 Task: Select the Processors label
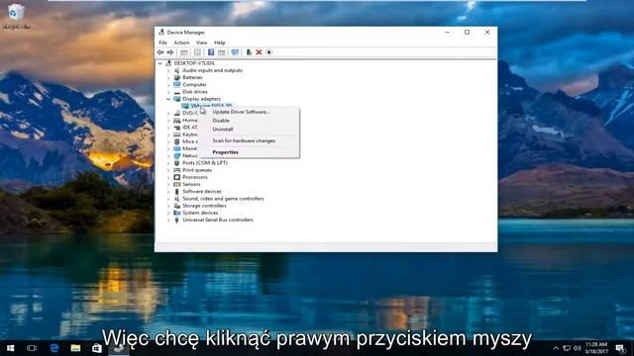(195, 177)
